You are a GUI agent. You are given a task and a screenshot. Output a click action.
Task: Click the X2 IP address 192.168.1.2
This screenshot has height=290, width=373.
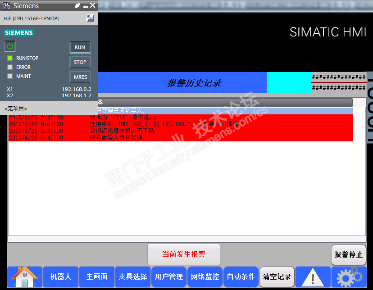point(77,95)
